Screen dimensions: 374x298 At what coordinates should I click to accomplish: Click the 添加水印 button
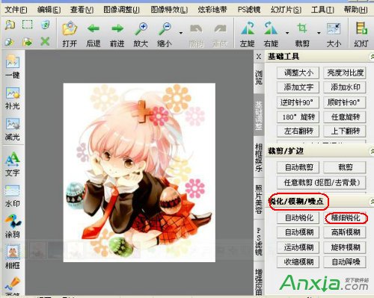[345, 87]
